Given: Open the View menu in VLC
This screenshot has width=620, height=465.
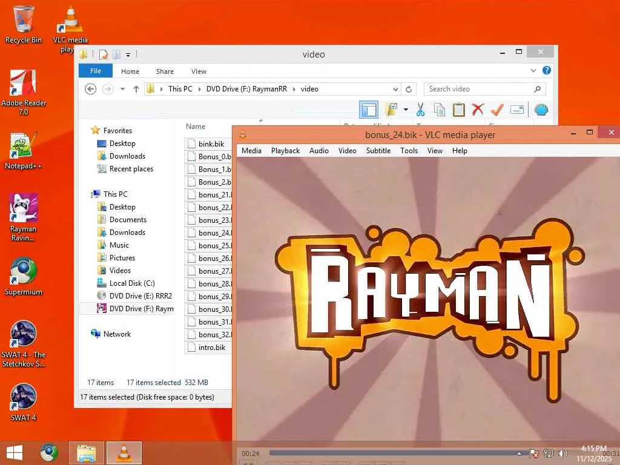Looking at the screenshot, I should (x=435, y=151).
